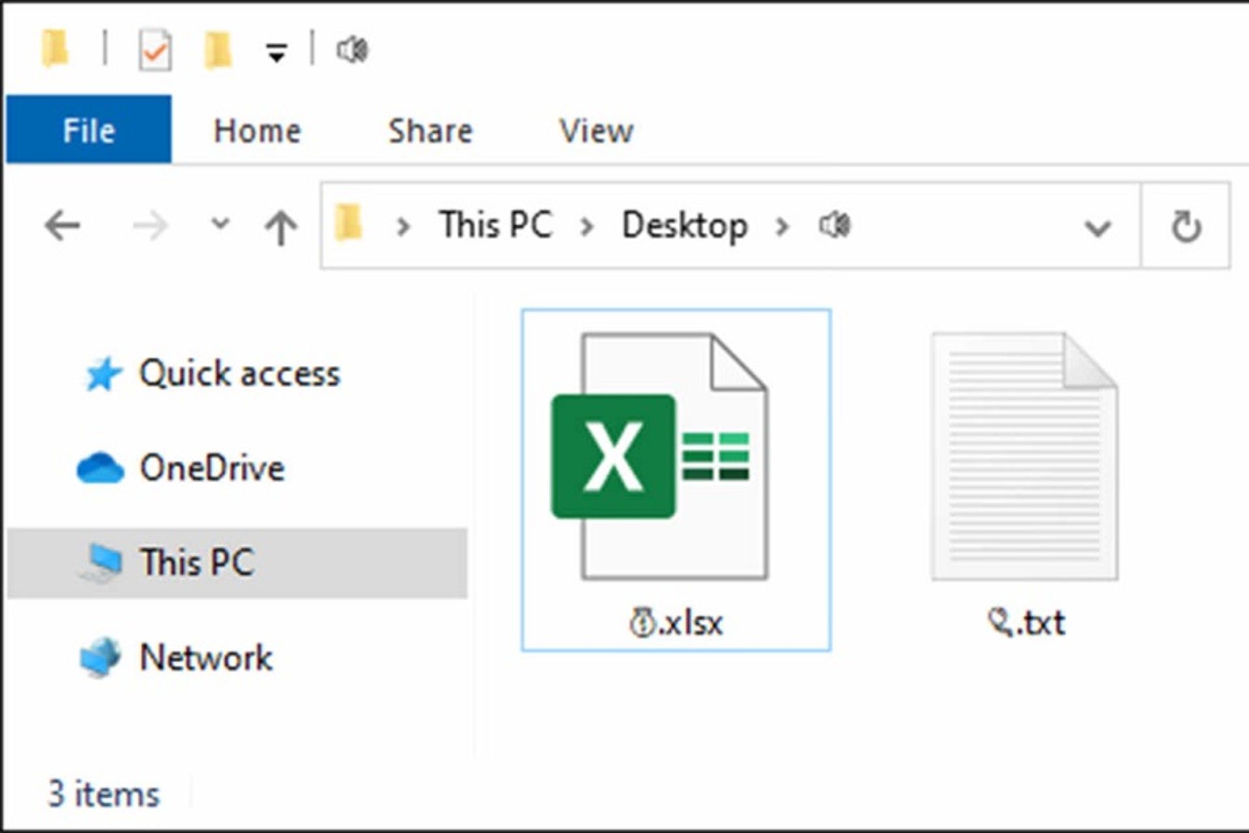The width and height of the screenshot is (1249, 833).
Task: Open the Customize Quick Access Toolbar dropdown
Action: (276, 52)
